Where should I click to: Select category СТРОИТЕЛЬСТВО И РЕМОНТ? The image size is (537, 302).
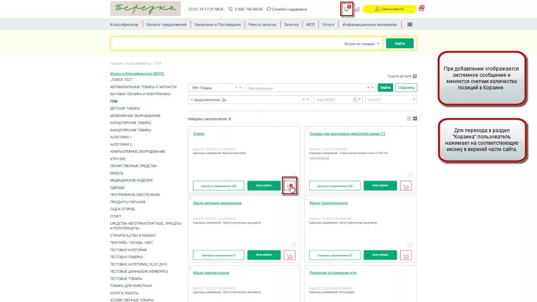(133, 235)
